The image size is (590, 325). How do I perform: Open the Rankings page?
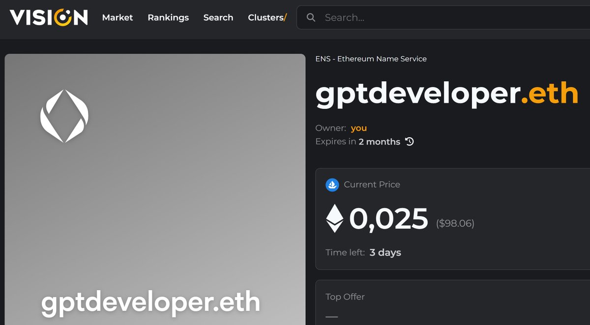(168, 18)
